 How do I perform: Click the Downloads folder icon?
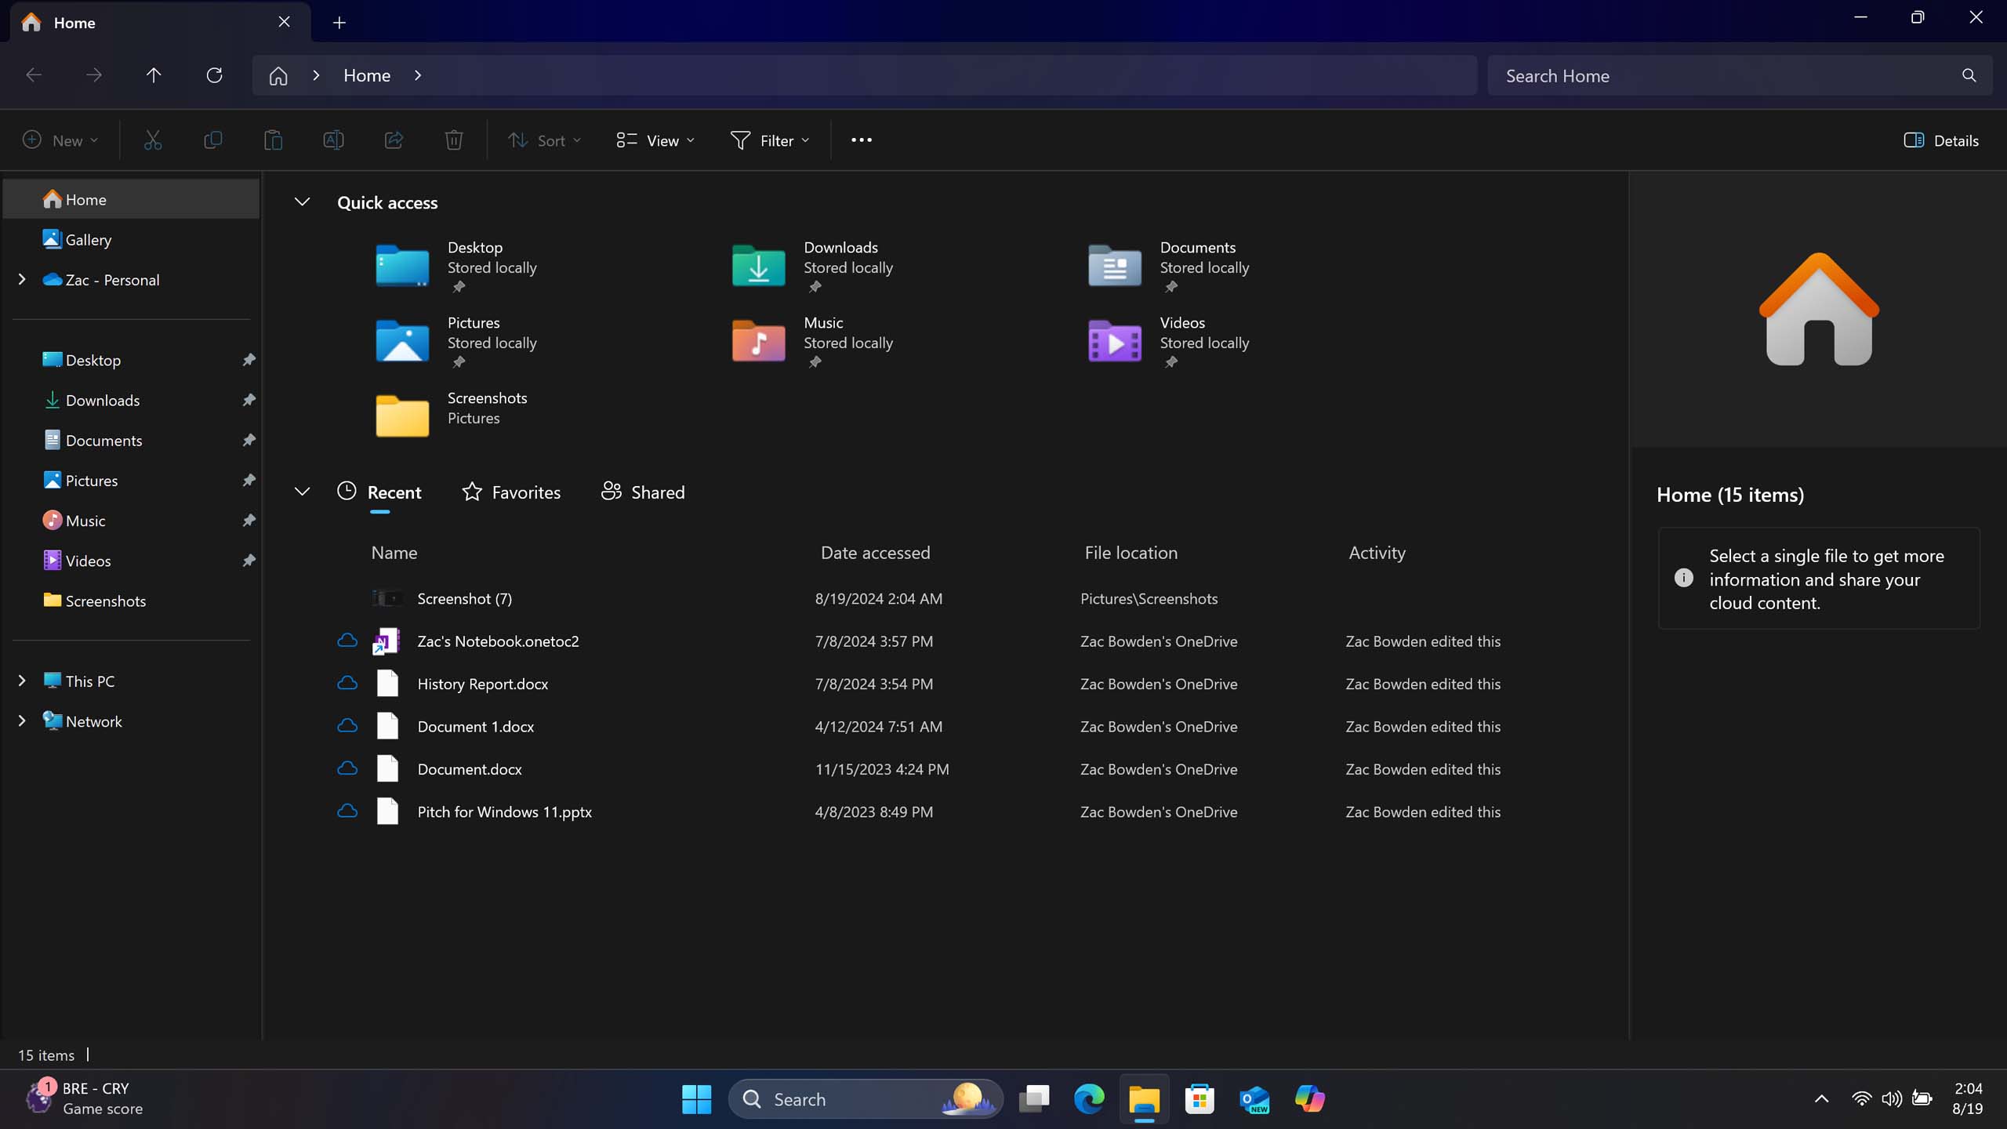pyautogui.click(x=758, y=265)
